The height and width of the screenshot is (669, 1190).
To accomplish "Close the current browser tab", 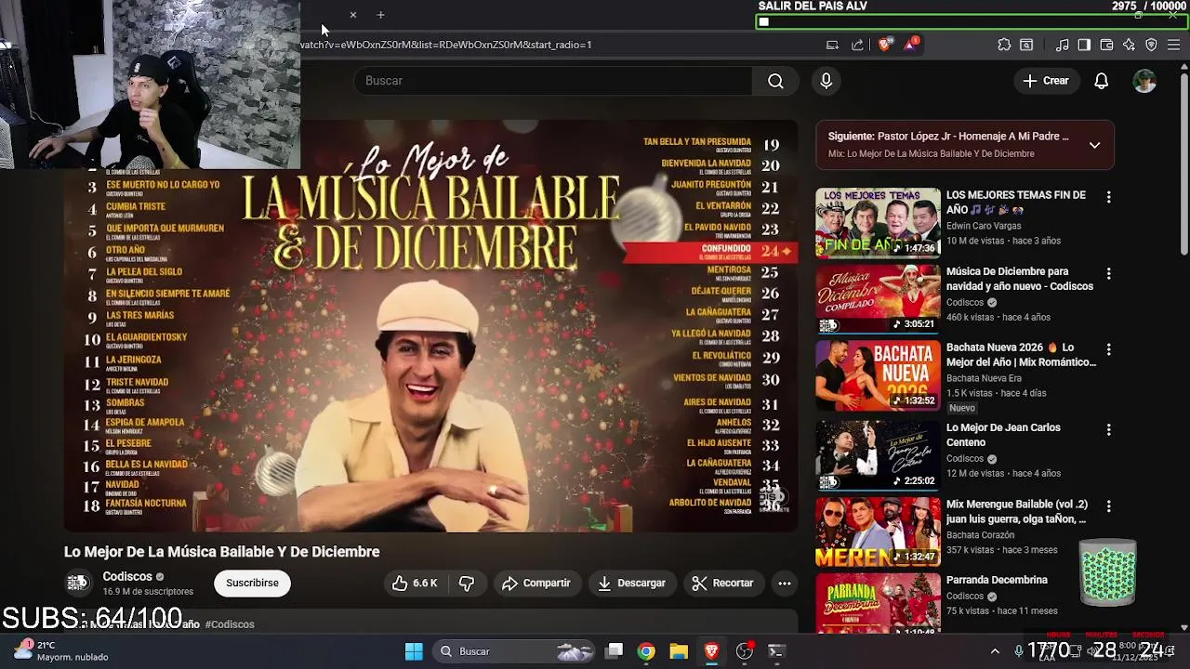I will click(x=353, y=15).
